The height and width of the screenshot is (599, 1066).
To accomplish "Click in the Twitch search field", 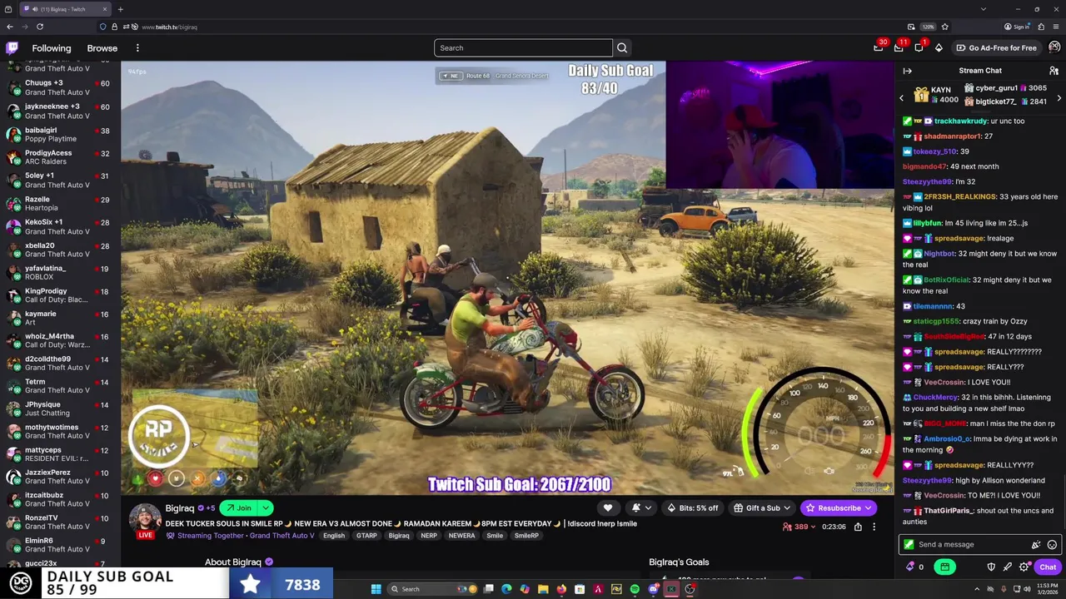I will tap(523, 48).
